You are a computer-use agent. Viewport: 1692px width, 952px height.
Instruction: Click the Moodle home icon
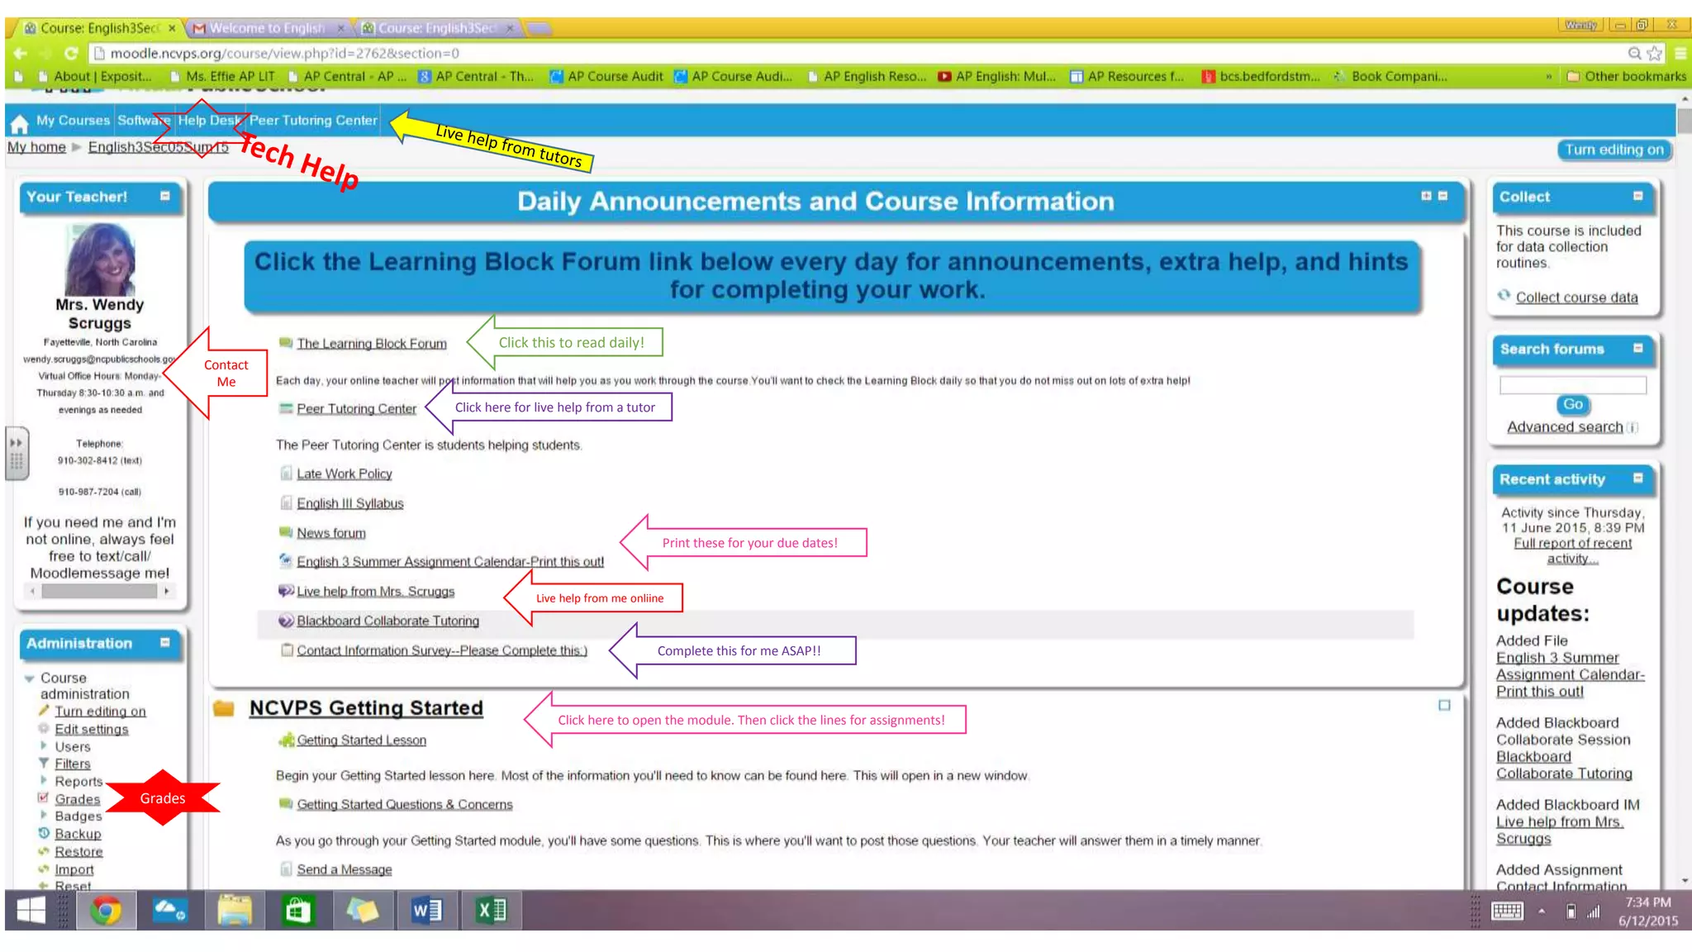pyautogui.click(x=19, y=123)
